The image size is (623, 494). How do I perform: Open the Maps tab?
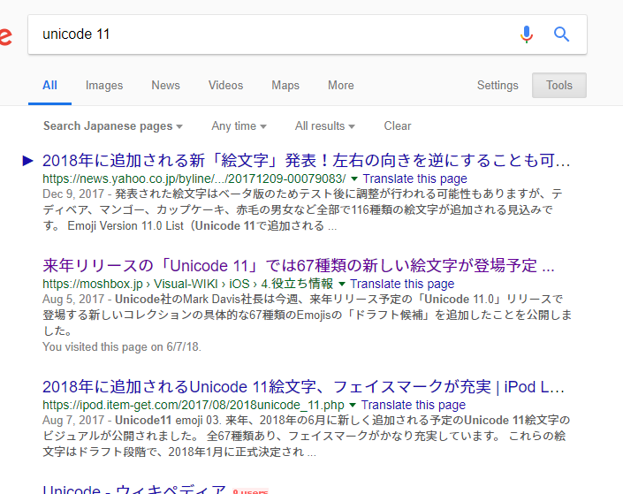point(285,85)
